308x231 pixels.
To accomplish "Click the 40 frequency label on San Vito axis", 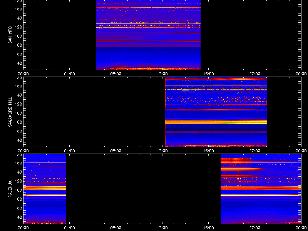I will pos(19,63).
